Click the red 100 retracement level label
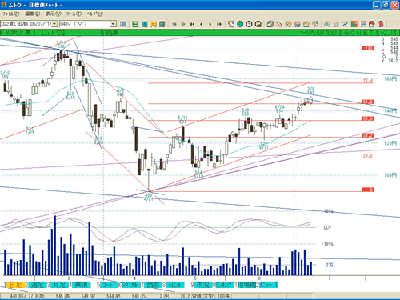400x300 pixels. point(367,48)
